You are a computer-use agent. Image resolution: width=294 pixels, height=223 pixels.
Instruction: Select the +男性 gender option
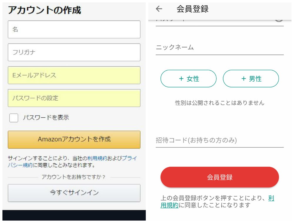(251, 79)
